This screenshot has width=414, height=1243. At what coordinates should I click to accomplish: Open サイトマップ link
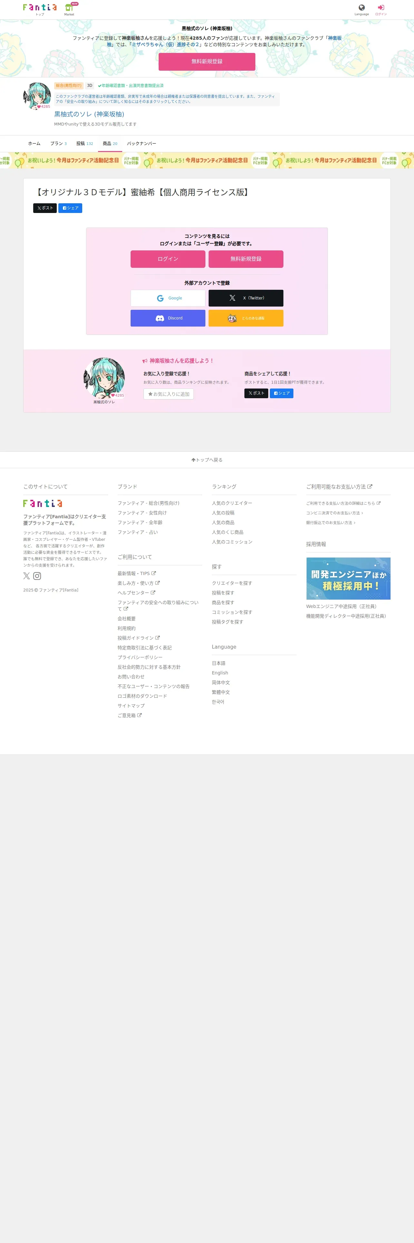(x=131, y=706)
